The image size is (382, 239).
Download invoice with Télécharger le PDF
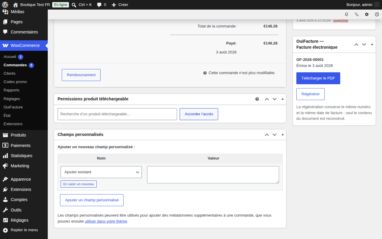[x=318, y=78]
